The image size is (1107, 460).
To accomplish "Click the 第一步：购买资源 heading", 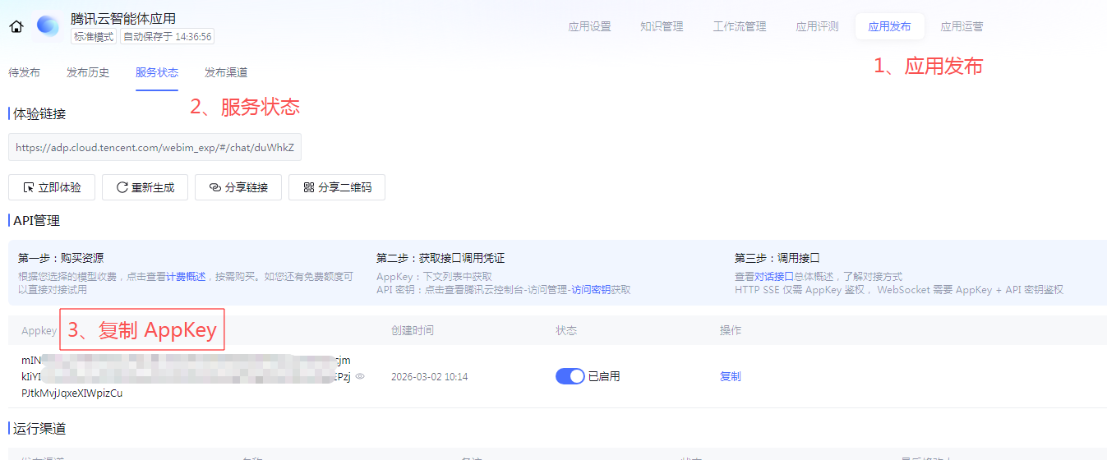I will coord(61,258).
